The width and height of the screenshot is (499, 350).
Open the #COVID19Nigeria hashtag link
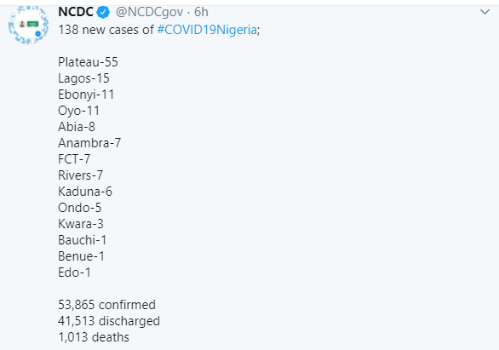pos(207,30)
